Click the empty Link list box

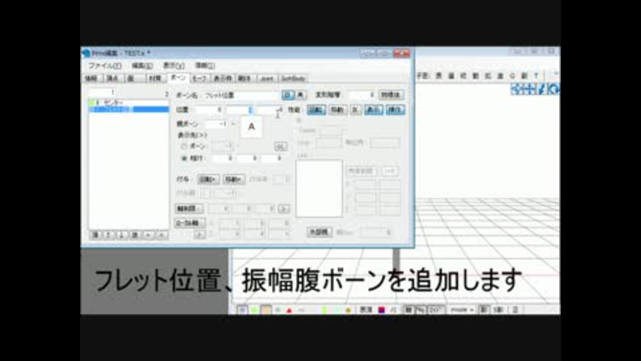click(319, 189)
